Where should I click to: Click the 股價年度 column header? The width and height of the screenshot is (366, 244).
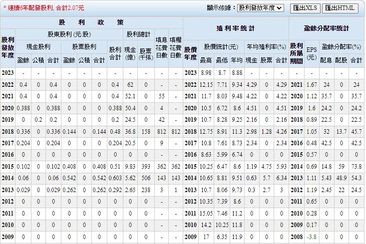point(190,53)
